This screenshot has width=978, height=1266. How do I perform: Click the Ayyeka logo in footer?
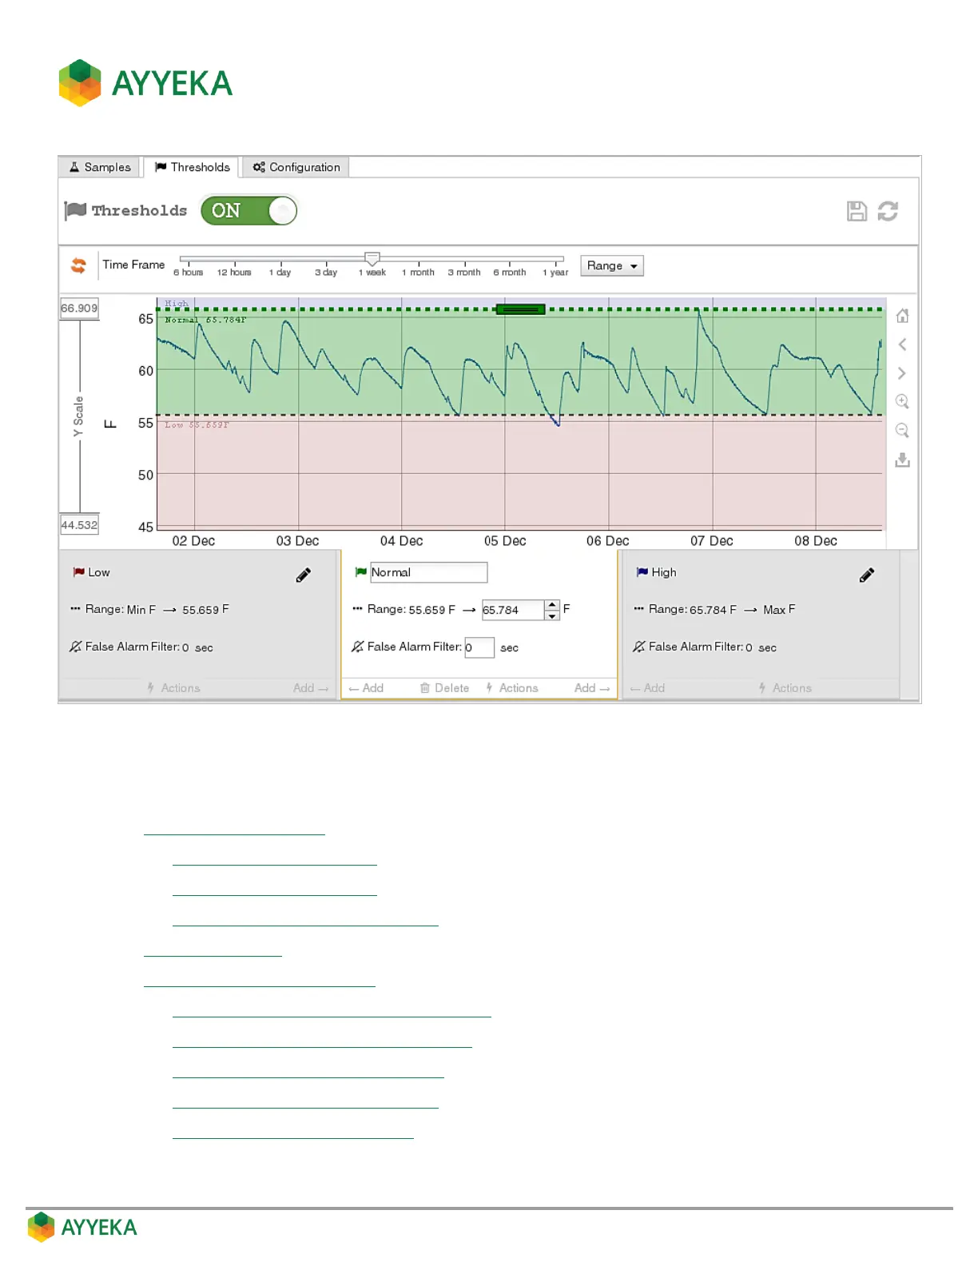(x=82, y=1227)
